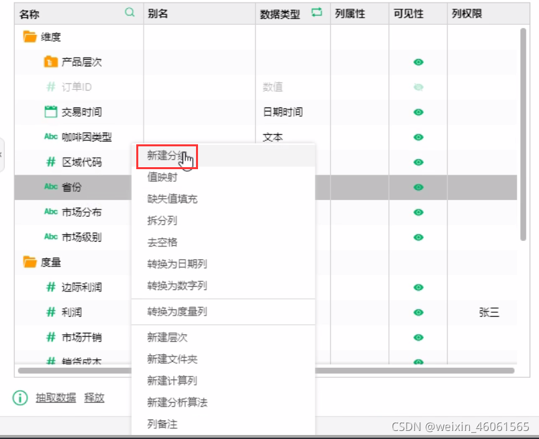The height and width of the screenshot is (439, 539).
Task: Click the Abc text-type icon beside 咖啡因类型
Action: coord(50,136)
